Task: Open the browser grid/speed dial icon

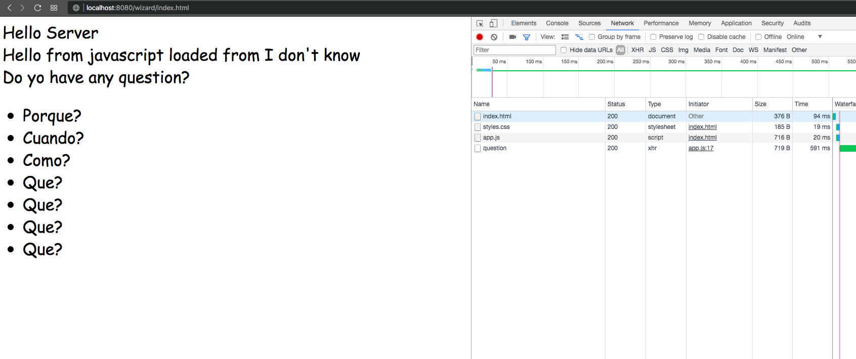Action: click(54, 8)
